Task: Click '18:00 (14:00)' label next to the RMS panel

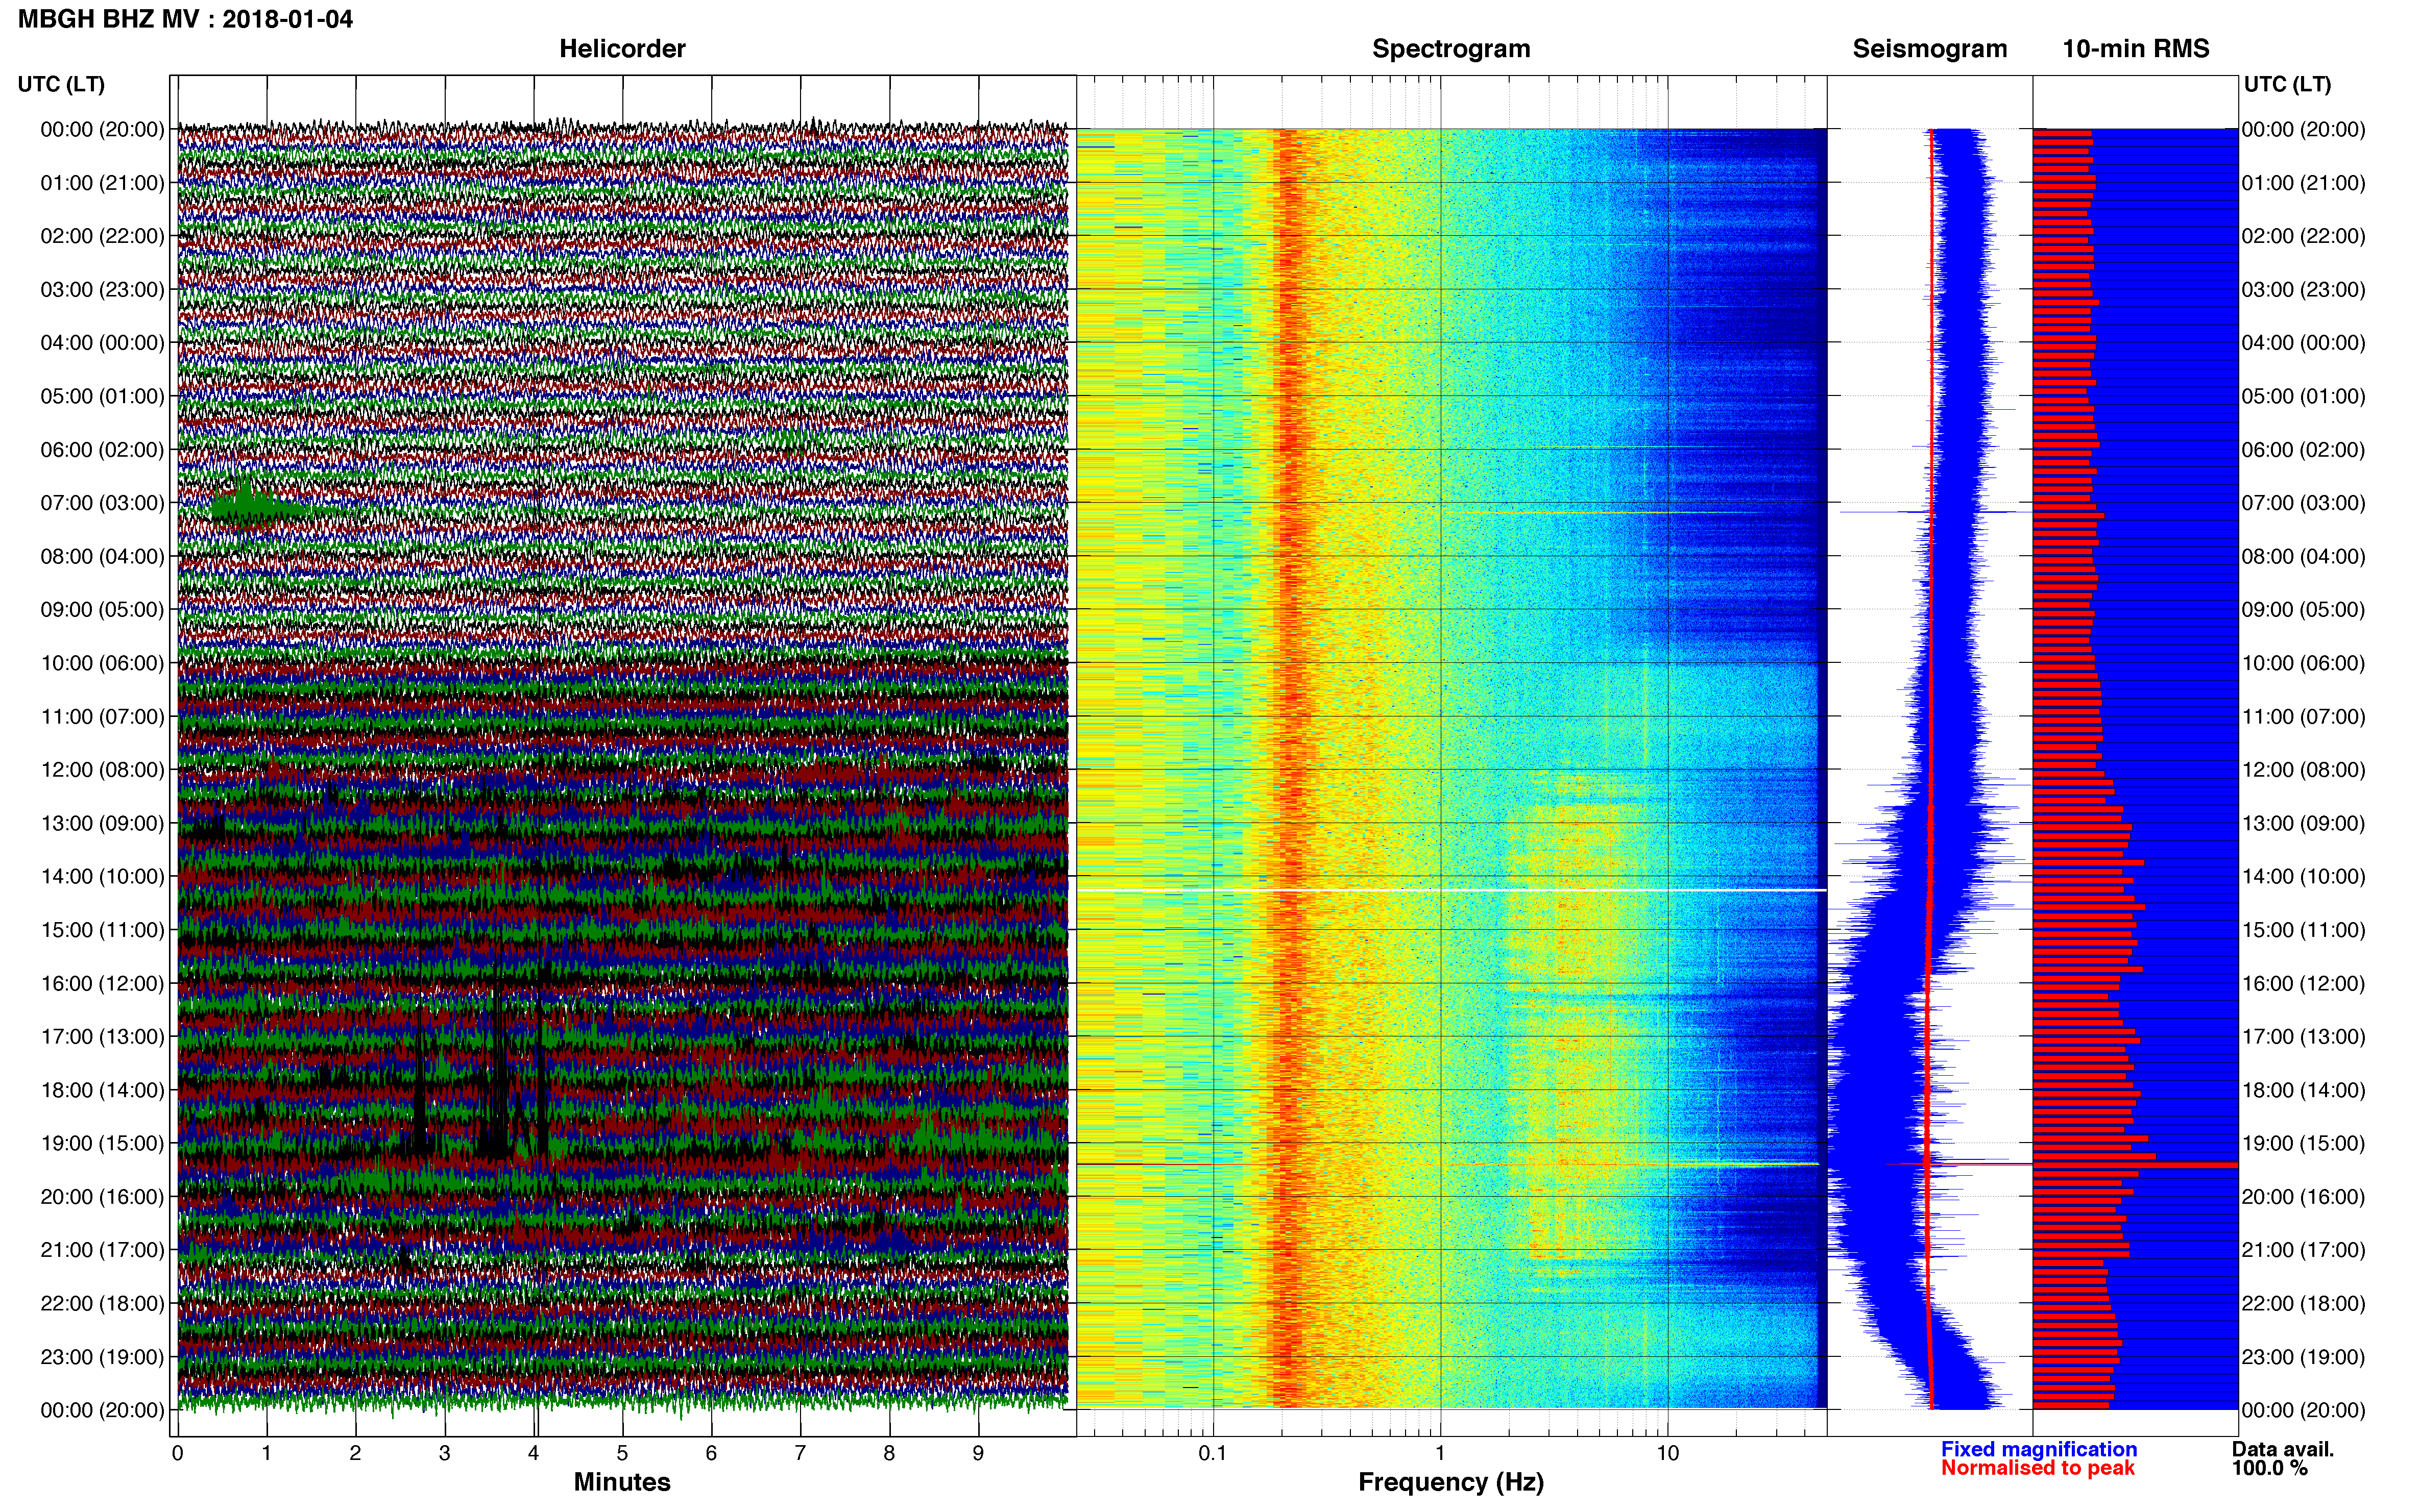Action: (x=2303, y=1090)
